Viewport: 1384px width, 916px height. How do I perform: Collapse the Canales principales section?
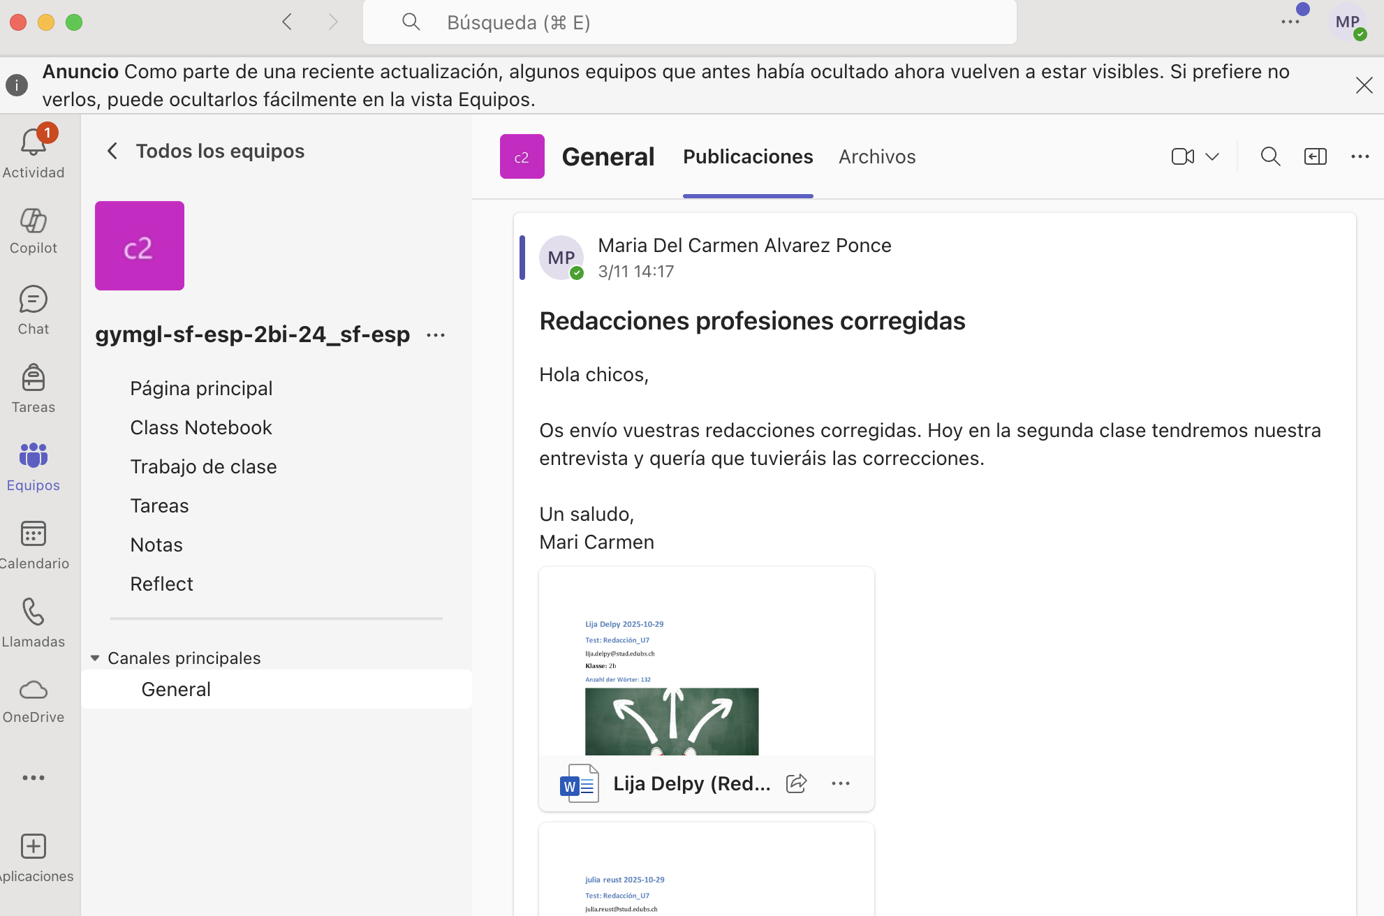click(95, 658)
